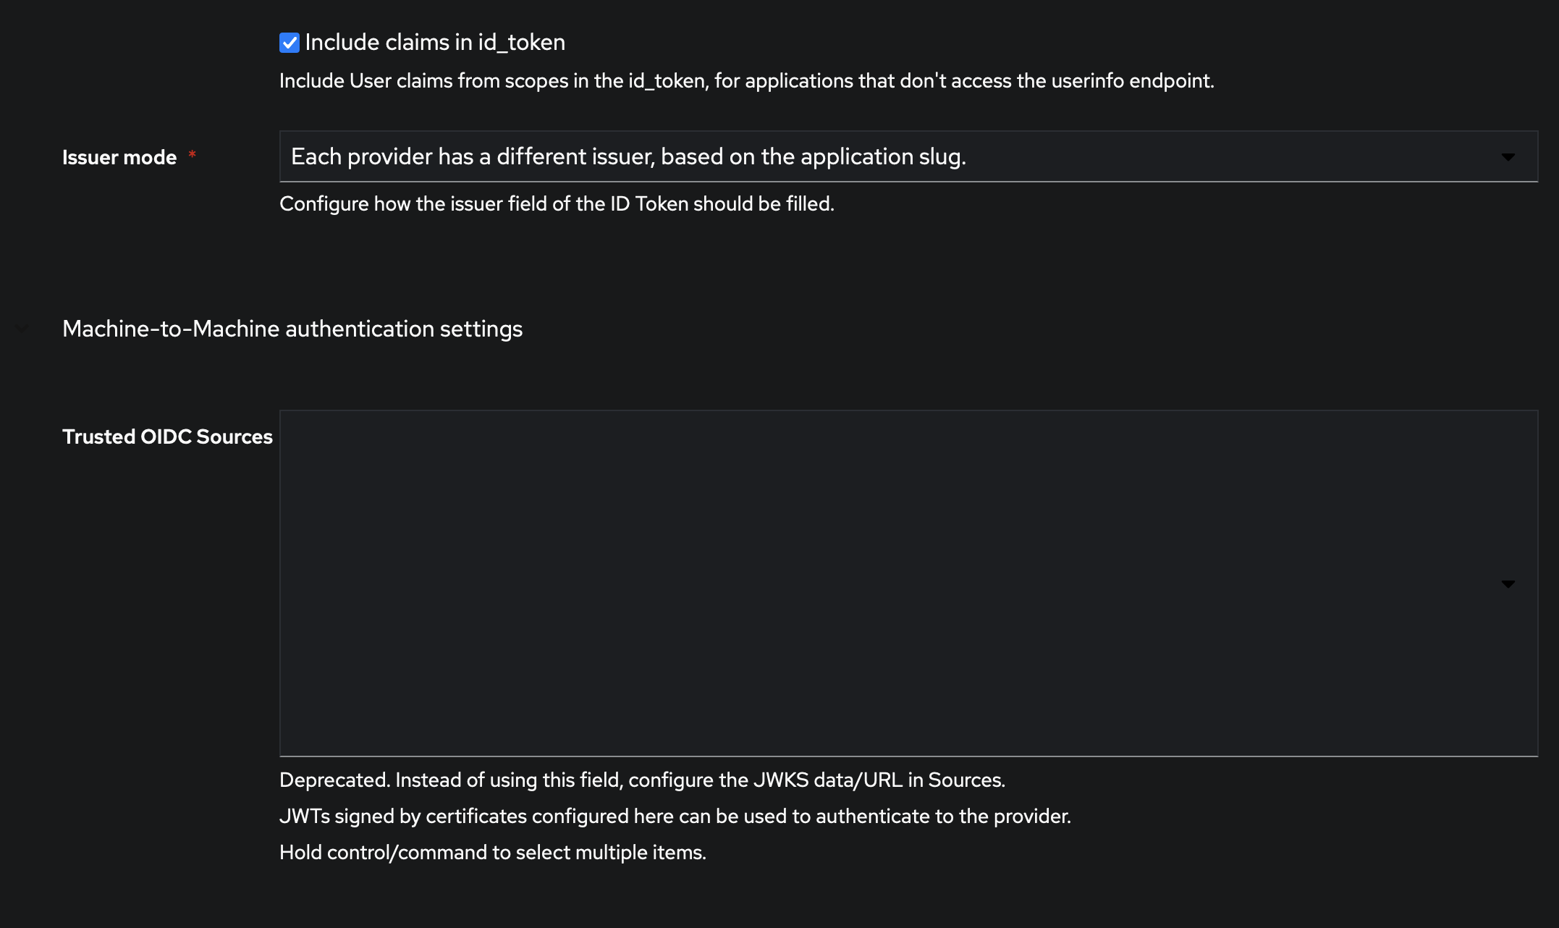Open the Issuer mode dropdown caret
1559x928 pixels.
pos(1510,156)
